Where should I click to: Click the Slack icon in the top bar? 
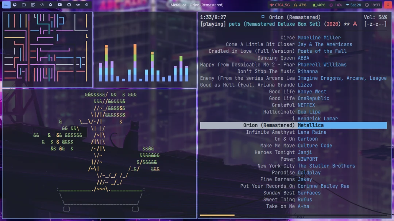(x=87, y=5)
